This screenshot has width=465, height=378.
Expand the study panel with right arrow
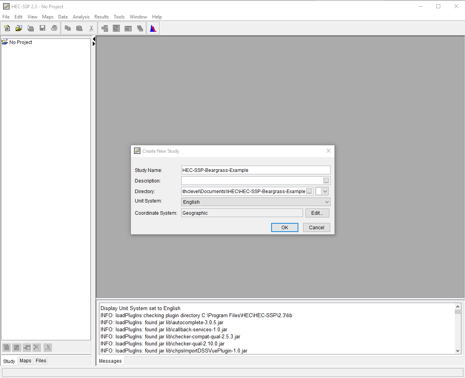click(94, 44)
